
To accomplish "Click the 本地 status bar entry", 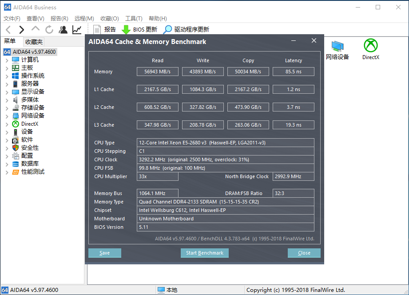I will (x=168, y=290).
